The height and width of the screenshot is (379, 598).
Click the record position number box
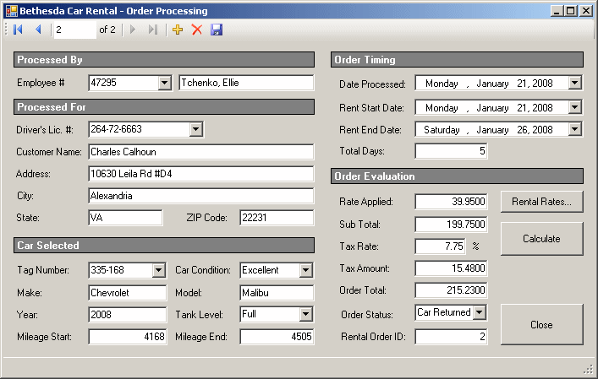[74, 30]
